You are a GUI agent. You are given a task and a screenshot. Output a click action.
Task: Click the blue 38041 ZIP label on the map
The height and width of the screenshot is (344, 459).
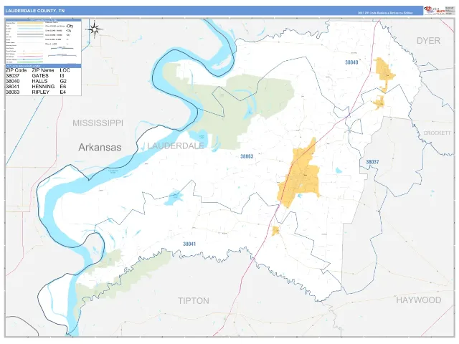click(x=189, y=244)
